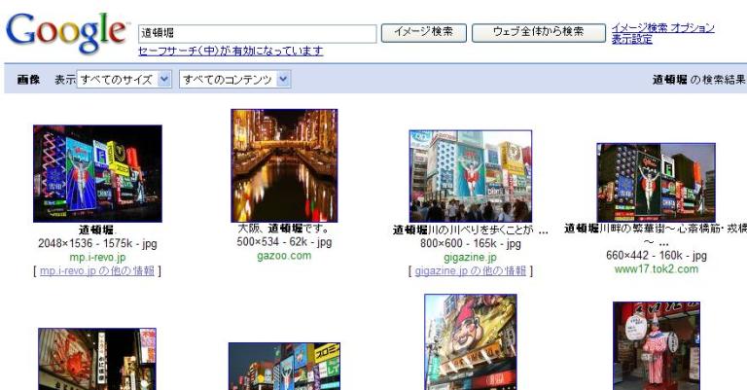
Task: Open the bottom-row neon billboards thumbnail
Action: coord(284,366)
